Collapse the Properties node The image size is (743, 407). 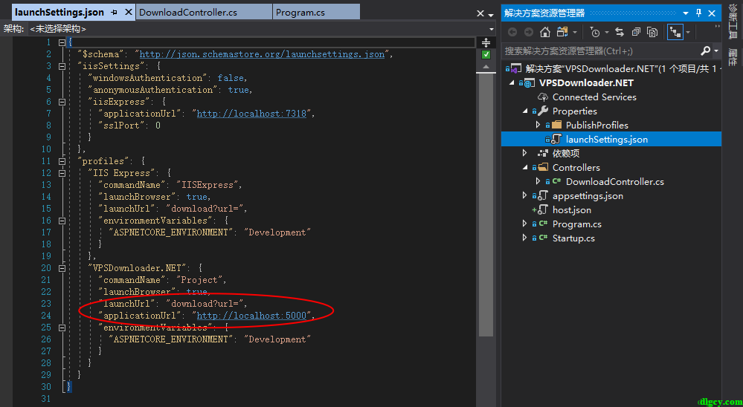524,111
